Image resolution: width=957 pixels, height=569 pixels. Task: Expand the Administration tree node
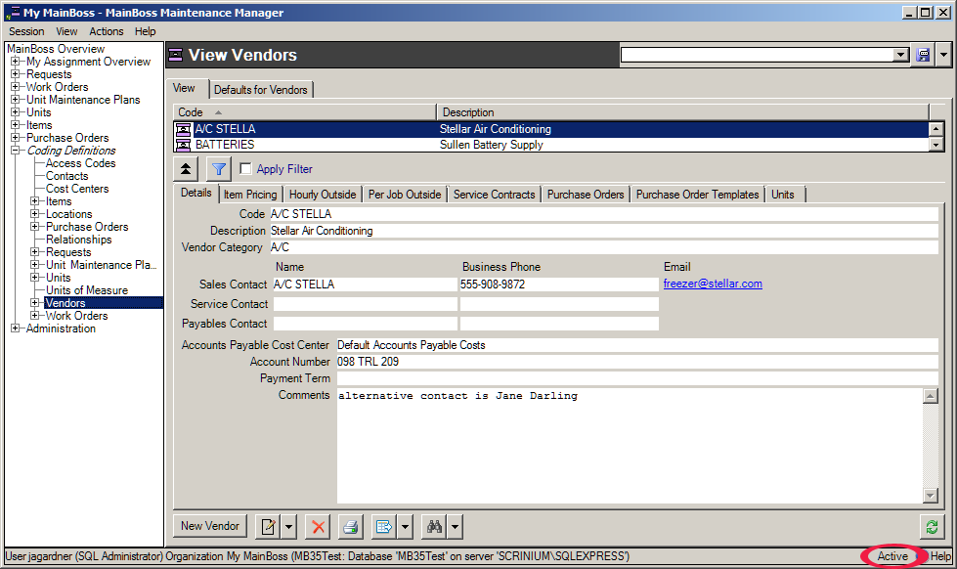(x=16, y=328)
